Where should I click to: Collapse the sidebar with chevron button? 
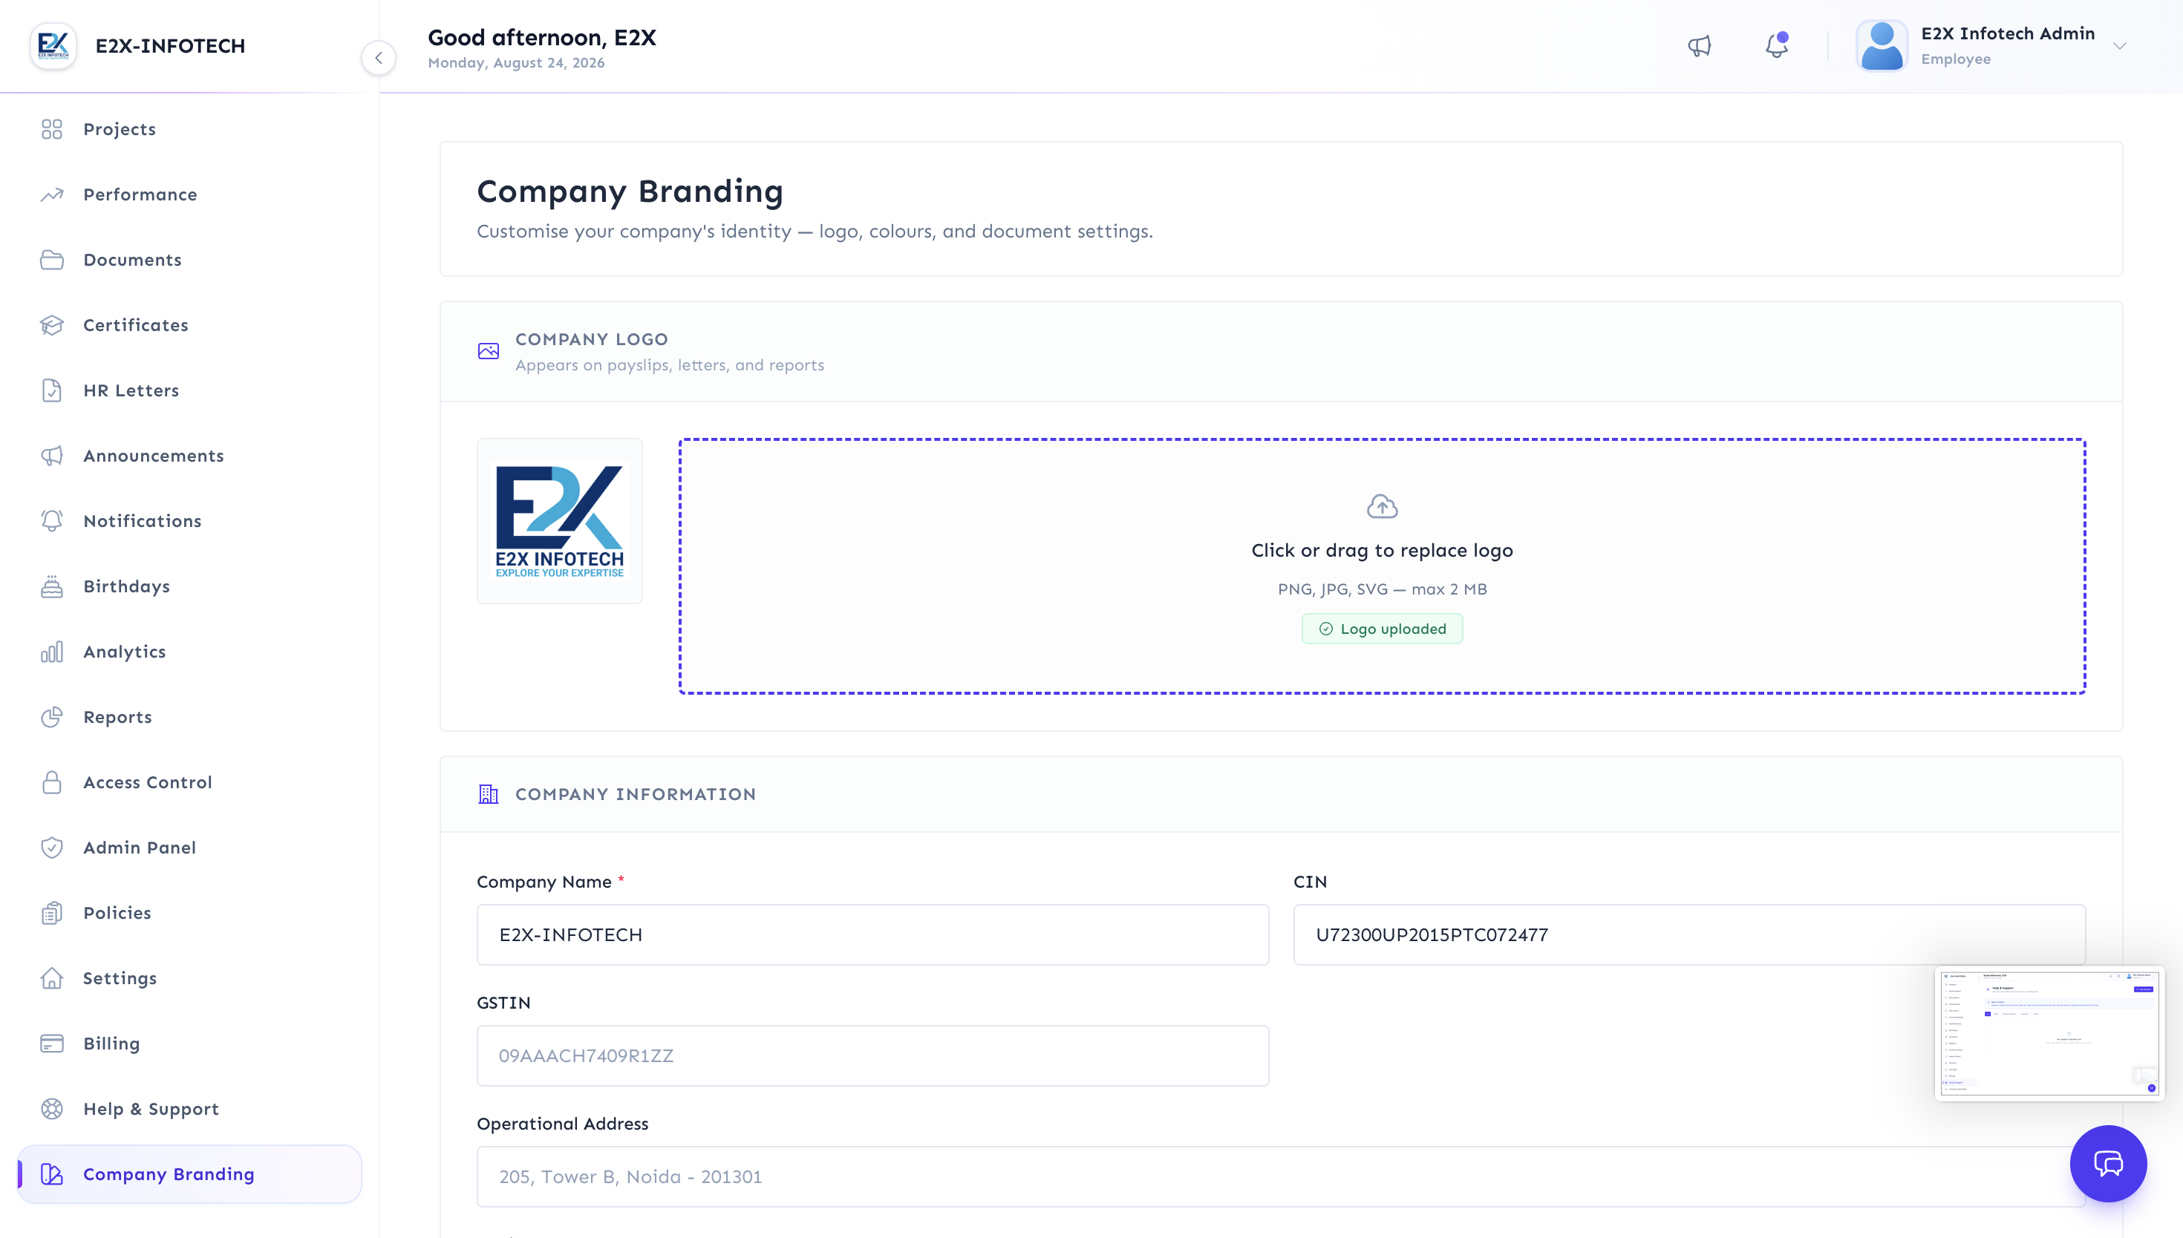379,58
